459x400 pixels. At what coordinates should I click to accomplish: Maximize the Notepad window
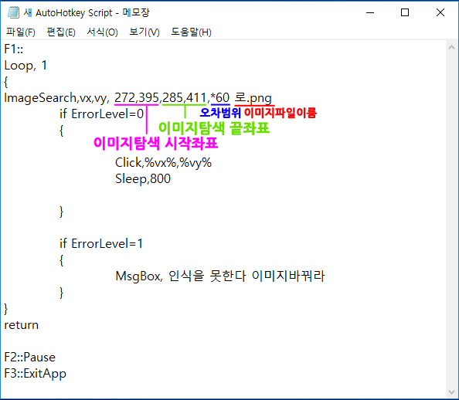point(405,12)
